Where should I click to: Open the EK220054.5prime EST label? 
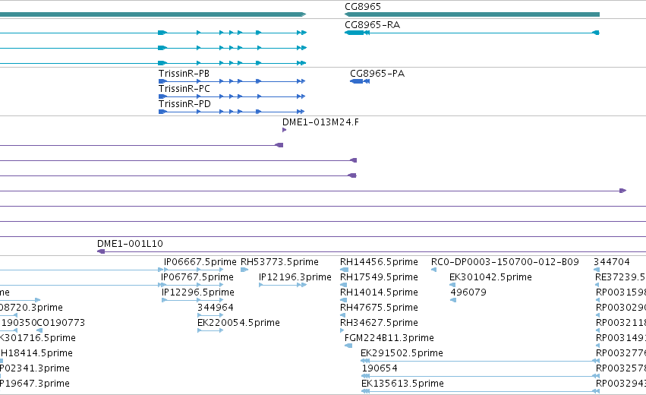pyautogui.click(x=238, y=323)
